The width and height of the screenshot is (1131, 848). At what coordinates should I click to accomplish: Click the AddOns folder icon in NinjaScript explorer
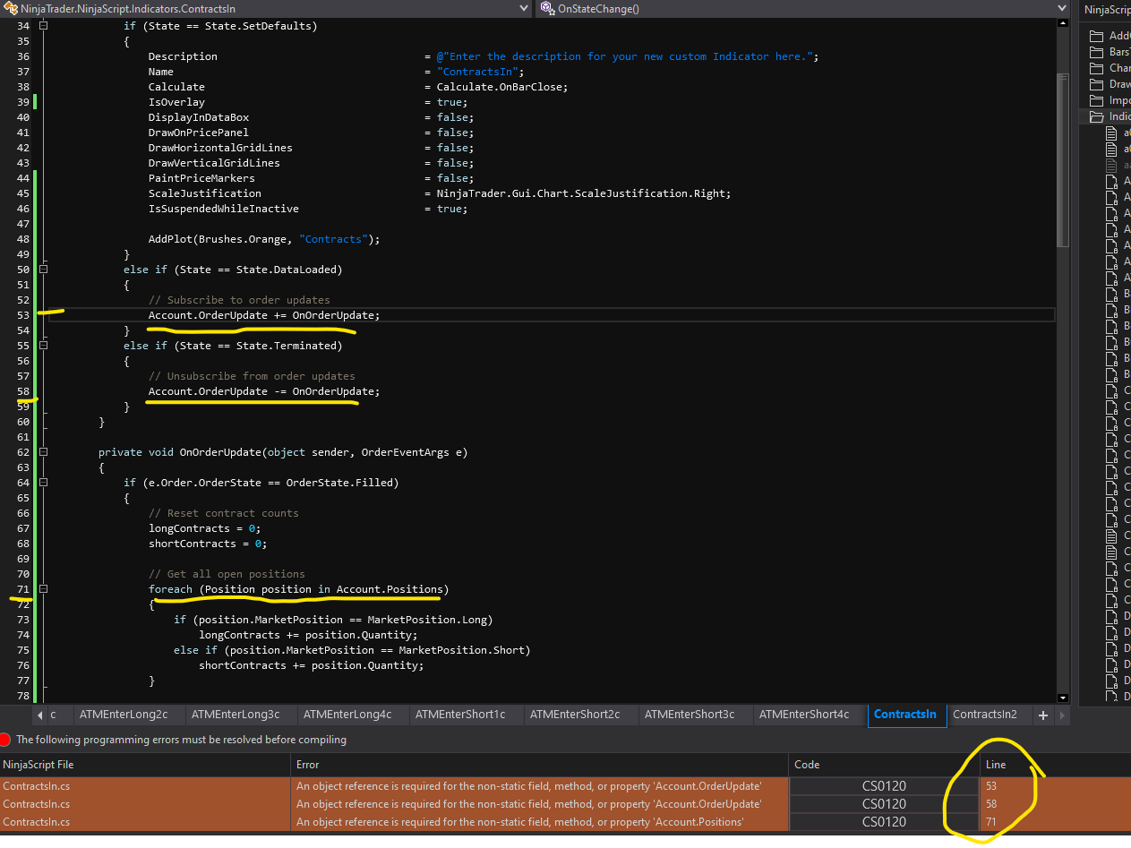1096,36
